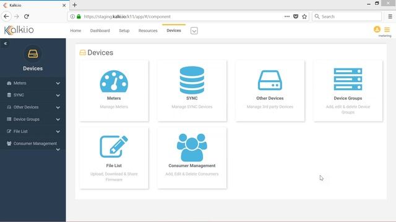
Task: Collapse the sidebar with the double-arrow icon
Action: point(6,43)
